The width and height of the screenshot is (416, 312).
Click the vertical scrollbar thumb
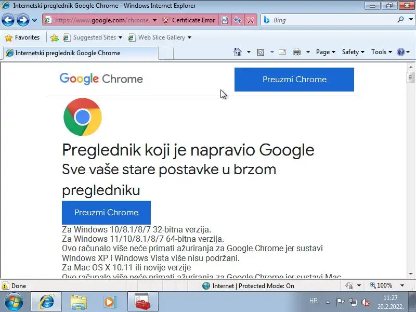tap(411, 77)
